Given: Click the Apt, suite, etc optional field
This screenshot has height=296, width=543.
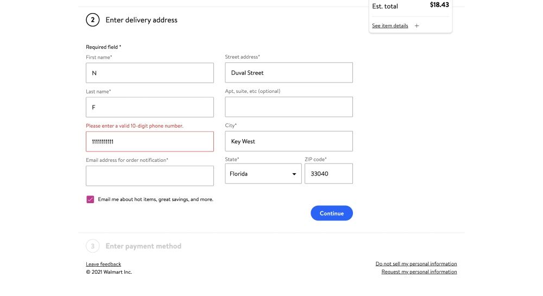Looking at the screenshot, I should [289, 106].
